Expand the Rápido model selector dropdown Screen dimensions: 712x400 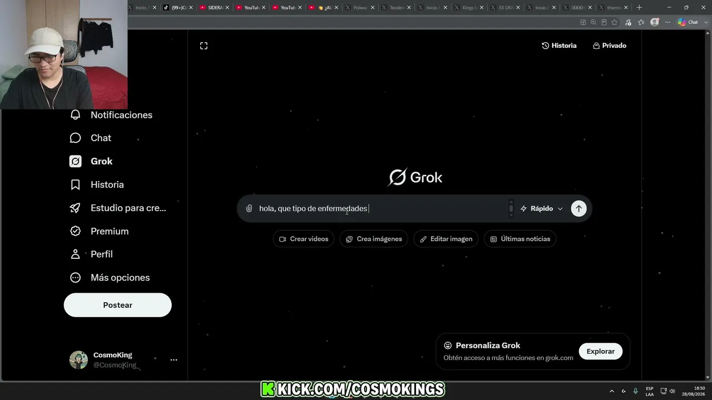(x=542, y=208)
